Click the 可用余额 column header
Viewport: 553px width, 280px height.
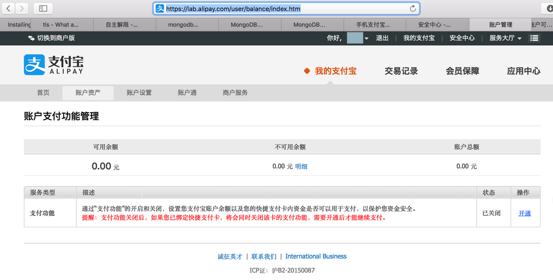[105, 147]
